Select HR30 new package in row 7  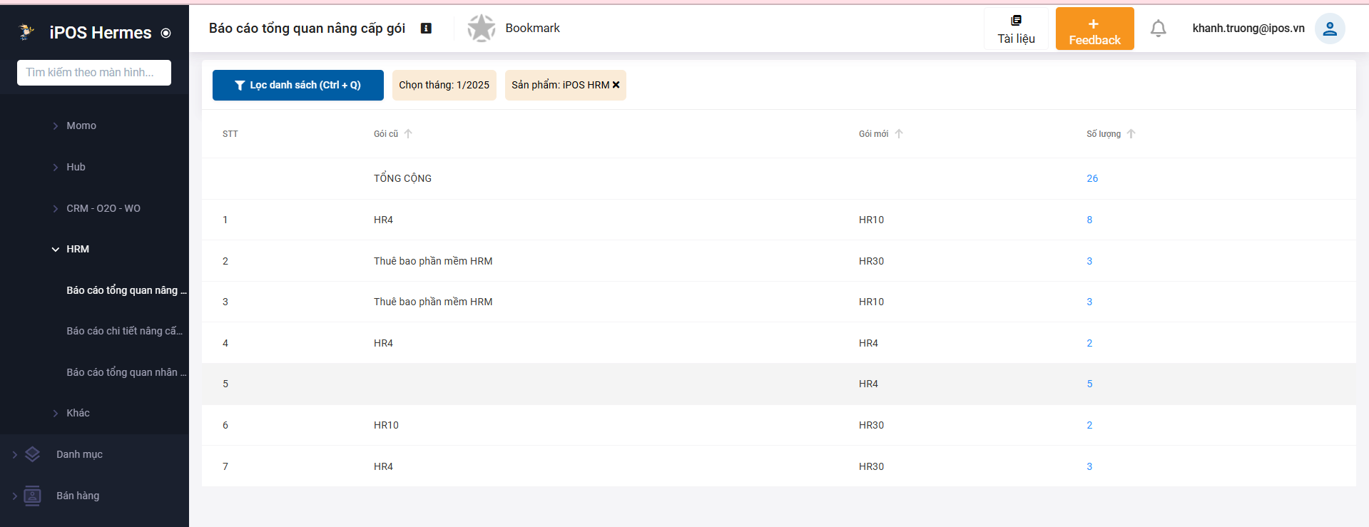(x=871, y=466)
